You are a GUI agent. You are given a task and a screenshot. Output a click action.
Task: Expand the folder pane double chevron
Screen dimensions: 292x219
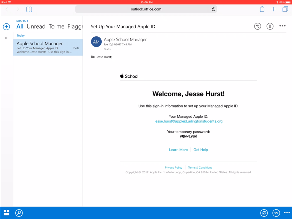[x=6, y=38]
